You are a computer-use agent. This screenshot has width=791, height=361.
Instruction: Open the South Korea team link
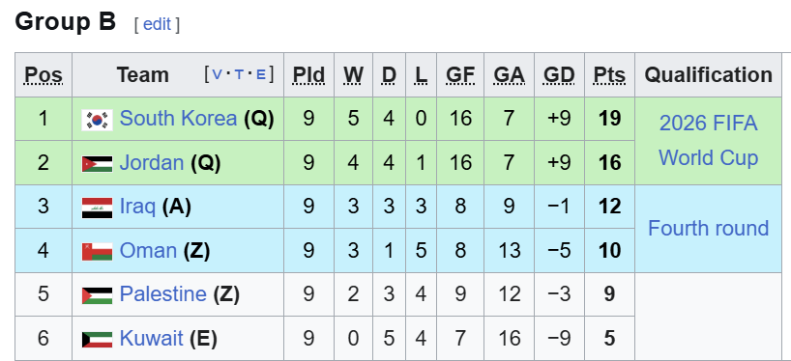click(x=178, y=119)
